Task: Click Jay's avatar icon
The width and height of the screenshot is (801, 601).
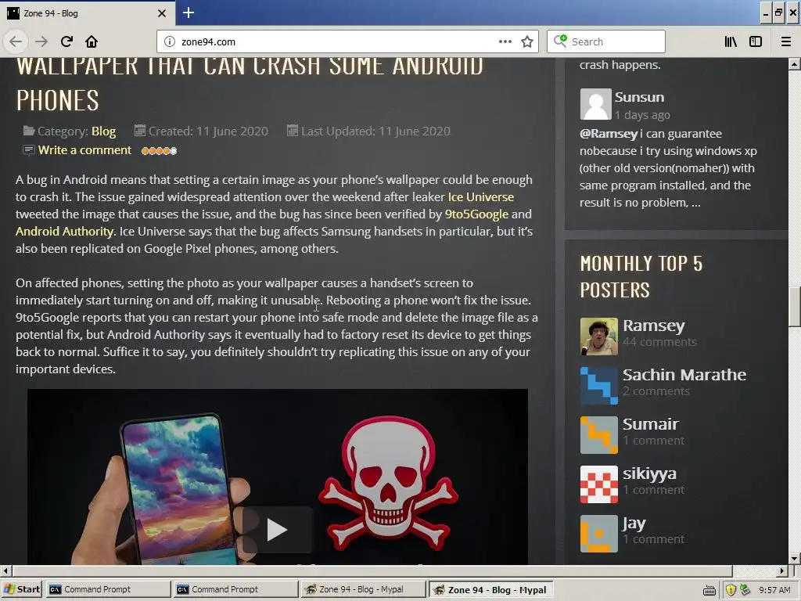Action: [598, 534]
